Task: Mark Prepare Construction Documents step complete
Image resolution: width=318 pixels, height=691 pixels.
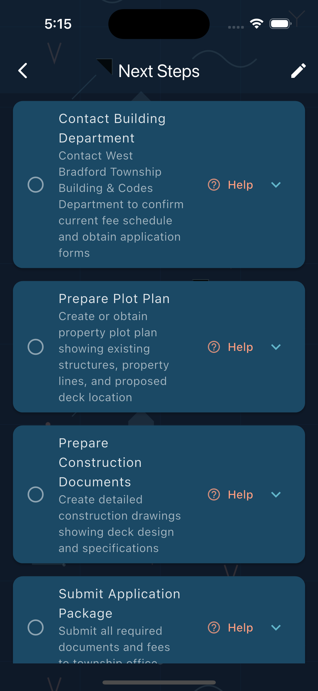Action: click(x=36, y=494)
